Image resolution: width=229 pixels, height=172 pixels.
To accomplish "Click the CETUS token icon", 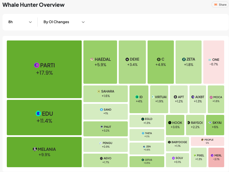I will tap(143, 160).
